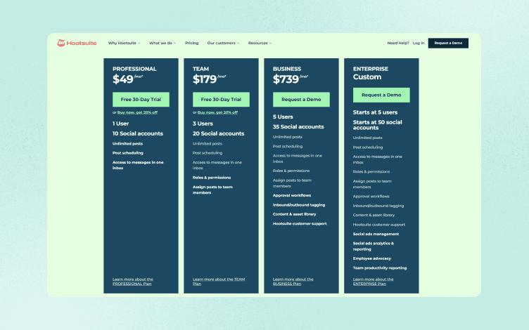Click Employee advocacy feature text
The width and height of the screenshot is (529, 330).
click(x=372, y=258)
